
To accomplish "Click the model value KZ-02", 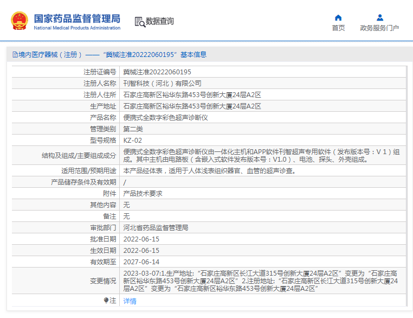I will (x=133, y=141).
